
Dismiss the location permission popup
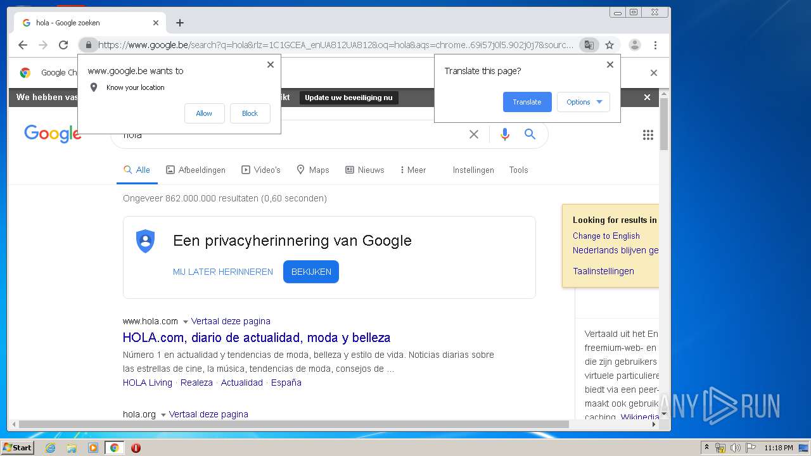[x=271, y=65]
